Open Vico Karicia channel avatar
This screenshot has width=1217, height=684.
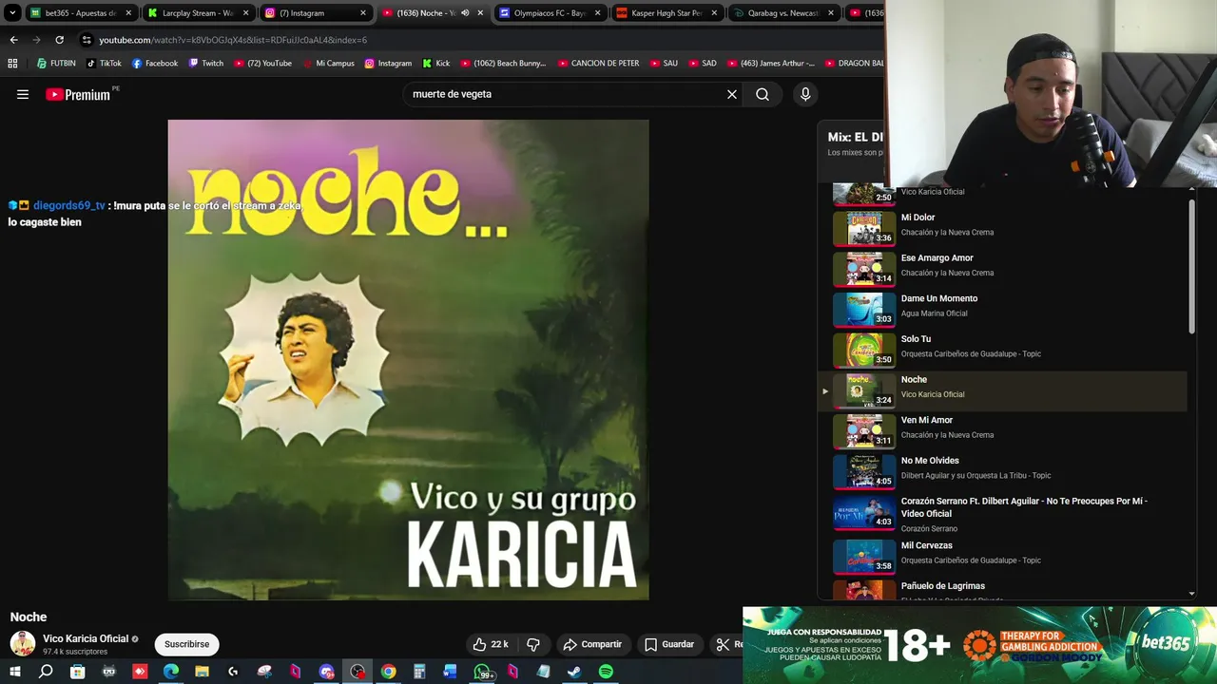pyautogui.click(x=23, y=643)
